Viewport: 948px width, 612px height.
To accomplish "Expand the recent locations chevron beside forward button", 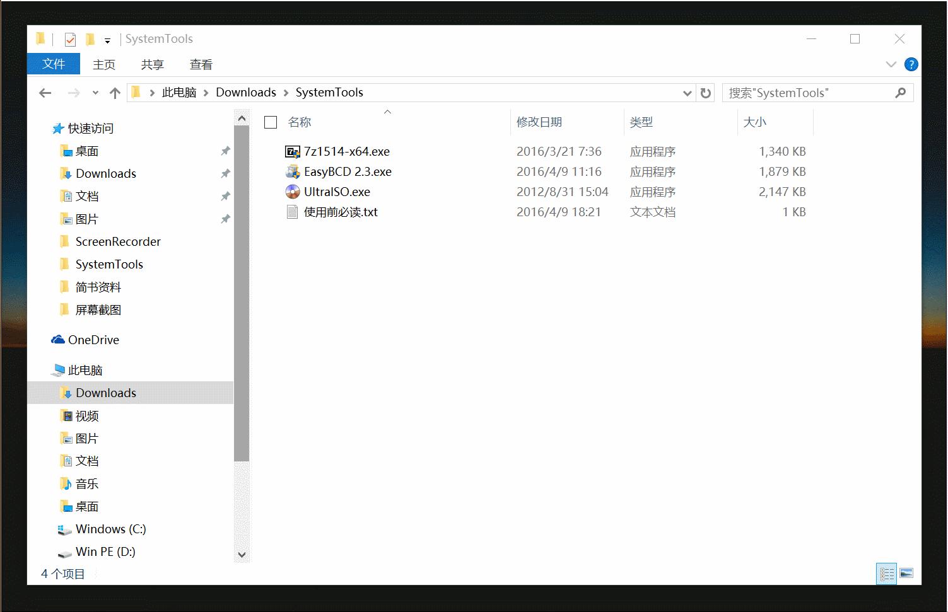I will click(x=95, y=92).
